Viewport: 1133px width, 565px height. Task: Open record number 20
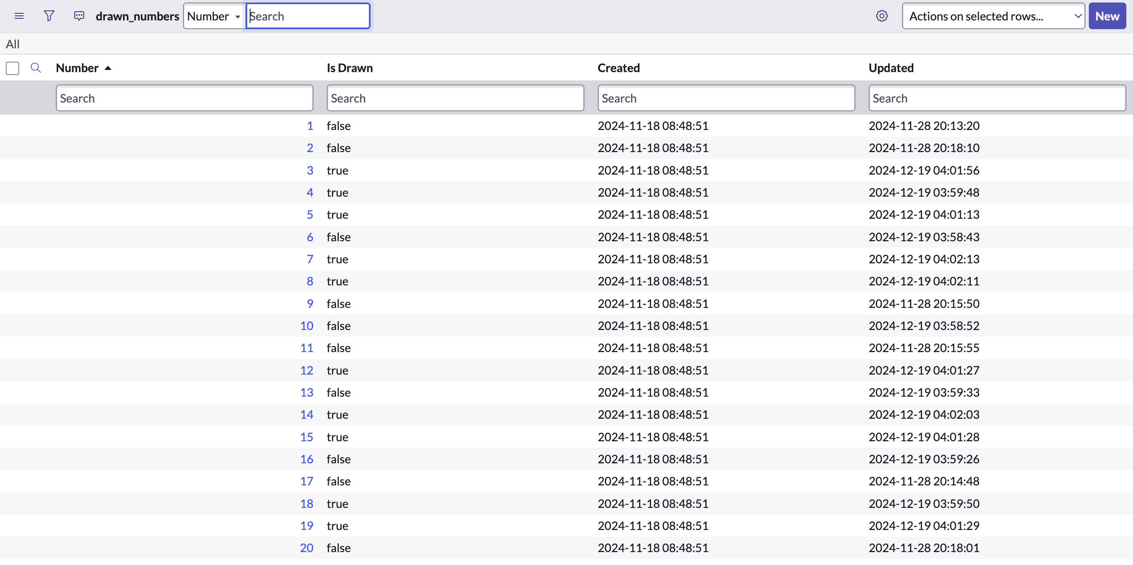pos(306,548)
